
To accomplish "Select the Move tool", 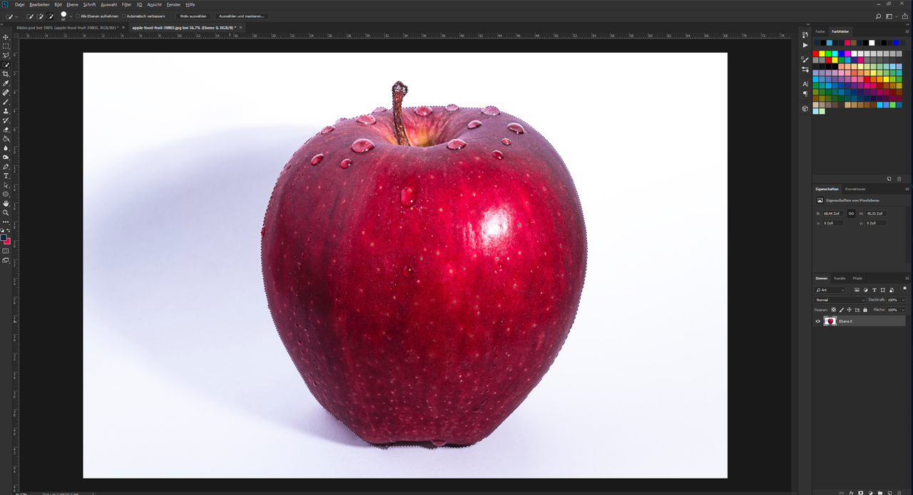I will [6, 37].
